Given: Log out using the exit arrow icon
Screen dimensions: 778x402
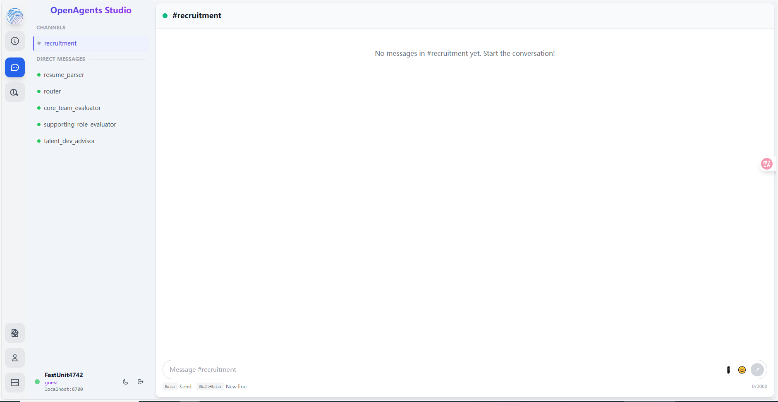Looking at the screenshot, I should tap(141, 382).
